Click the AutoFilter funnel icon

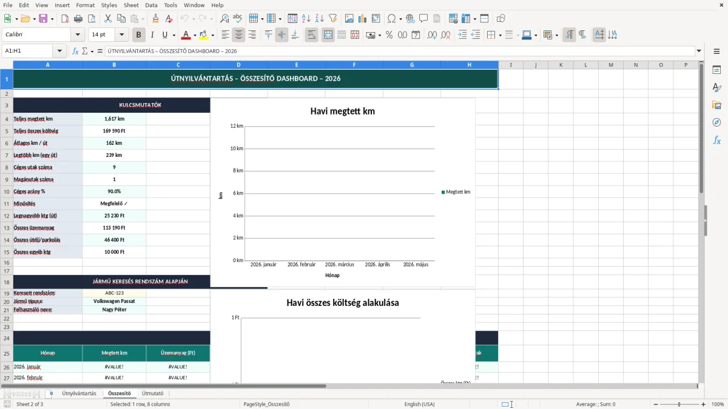point(333,19)
